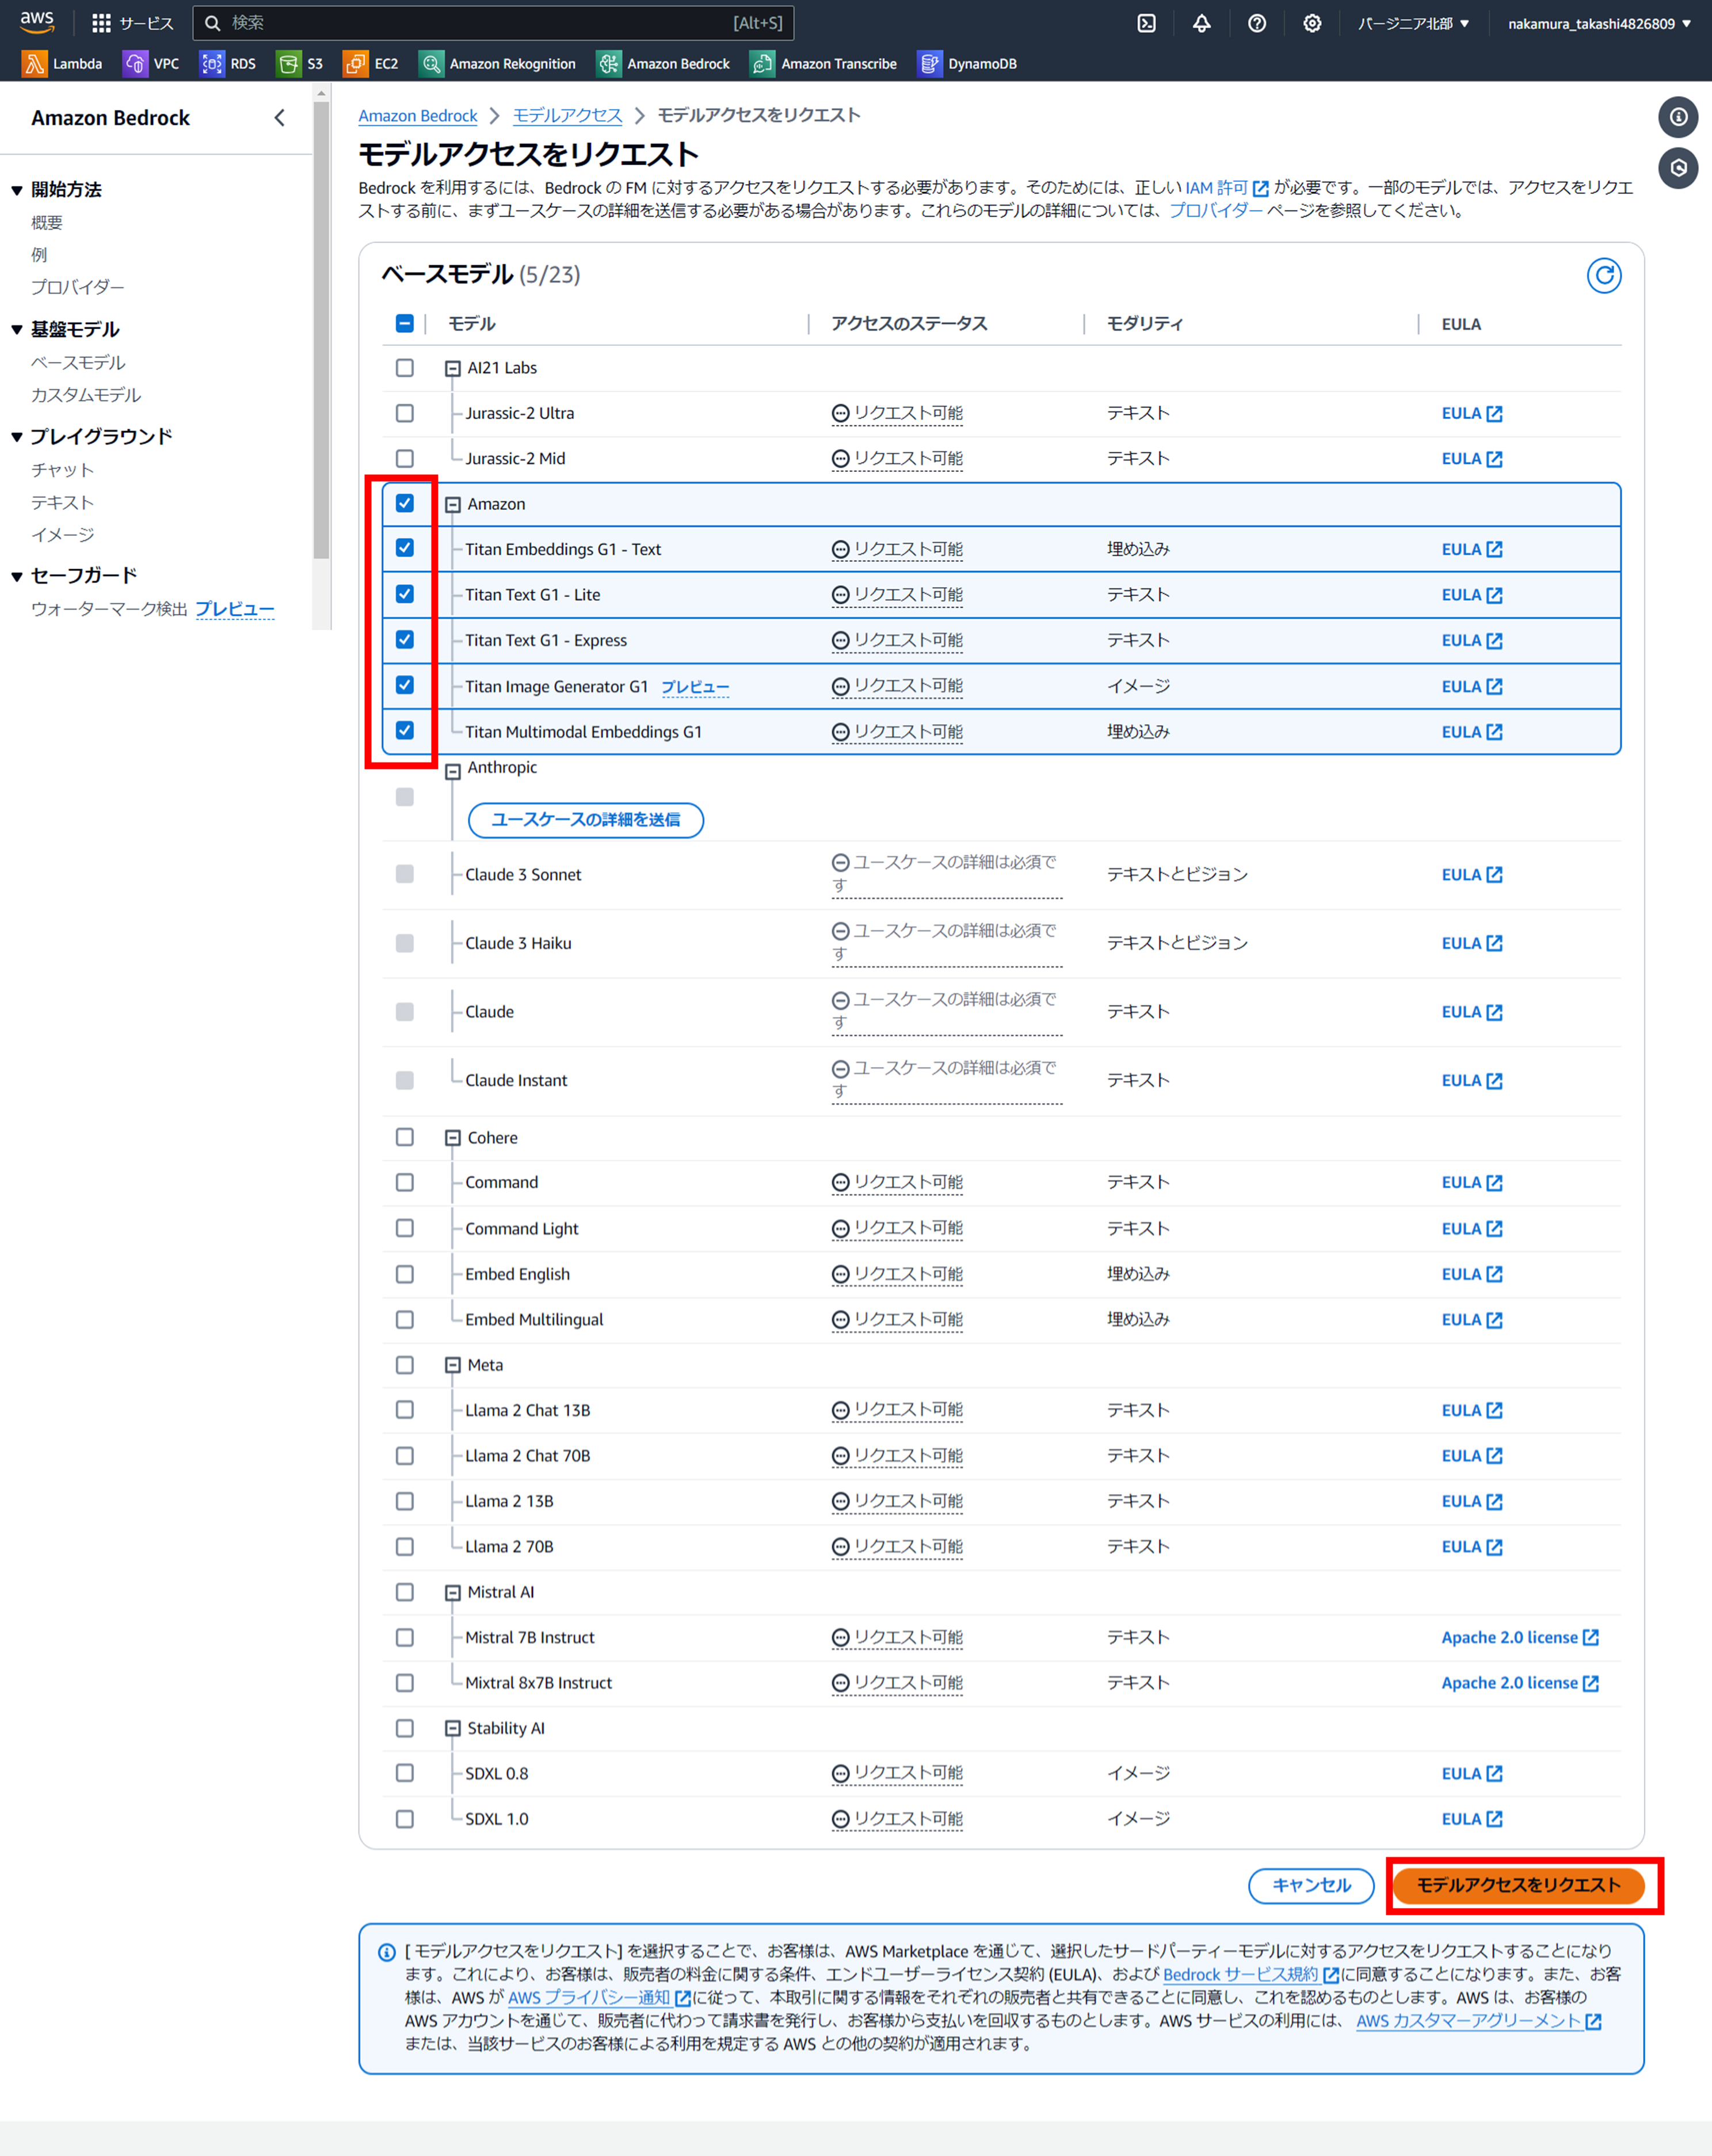Image resolution: width=1712 pixels, height=2156 pixels.
Task: Click the ユースケースの詳細を送信 button
Action: click(585, 820)
